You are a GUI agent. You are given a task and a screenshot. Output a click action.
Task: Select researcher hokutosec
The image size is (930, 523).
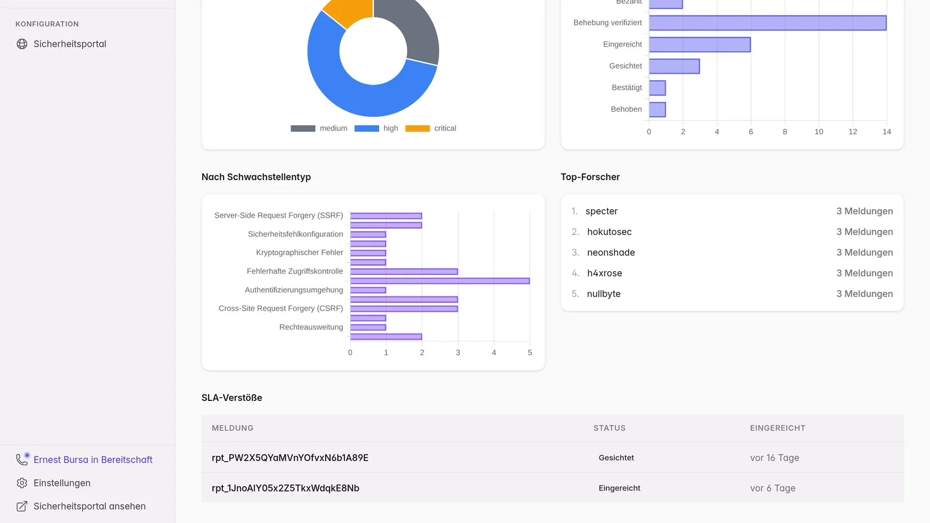pos(610,232)
